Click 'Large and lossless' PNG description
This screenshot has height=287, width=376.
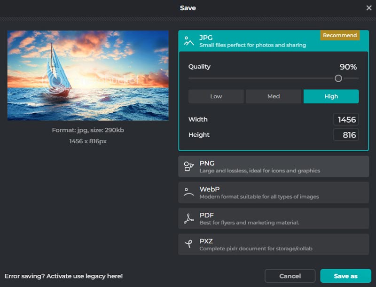[260, 171]
